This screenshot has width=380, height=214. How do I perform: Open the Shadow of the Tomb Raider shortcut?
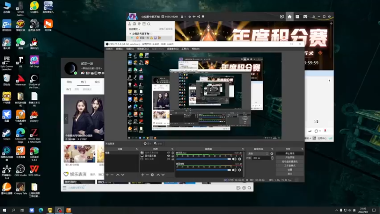[x=34, y=81]
